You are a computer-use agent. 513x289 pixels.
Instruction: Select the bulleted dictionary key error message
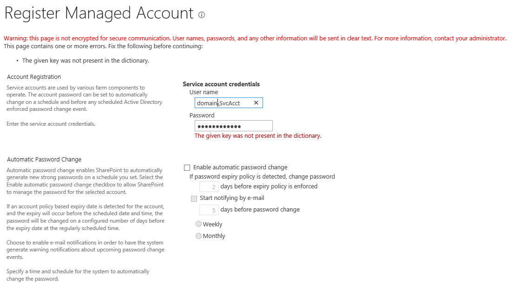[85, 60]
